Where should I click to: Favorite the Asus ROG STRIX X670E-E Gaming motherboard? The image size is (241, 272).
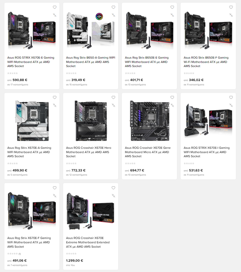coord(55,7)
